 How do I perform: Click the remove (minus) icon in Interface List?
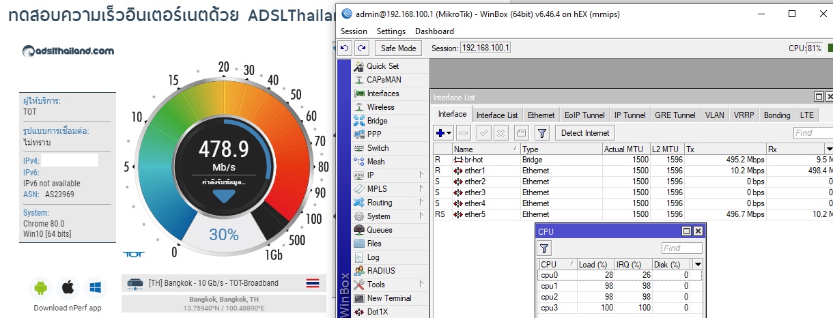pos(464,133)
